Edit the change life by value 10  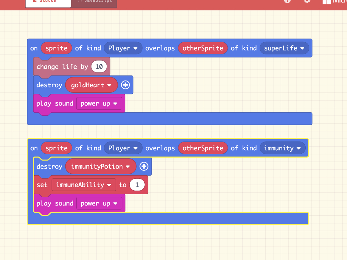pos(99,67)
